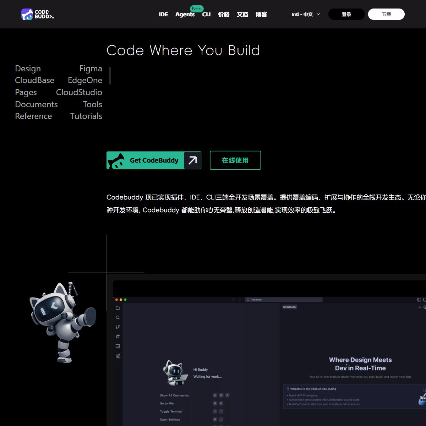Image resolution: width=426 pixels, height=426 pixels.
Task: Click the cat mascot icon on Get CodeBuddy
Action: 116,161
